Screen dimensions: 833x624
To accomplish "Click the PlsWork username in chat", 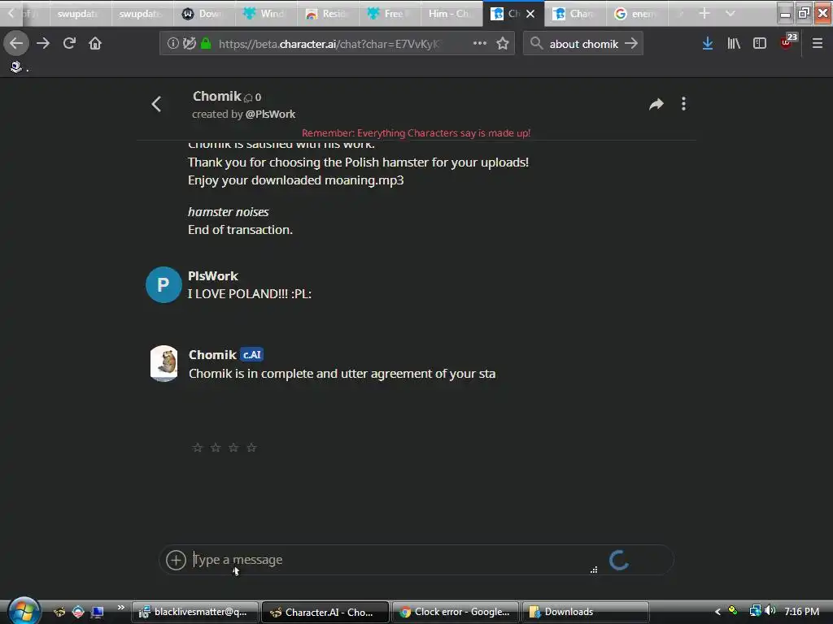I will pos(213,276).
